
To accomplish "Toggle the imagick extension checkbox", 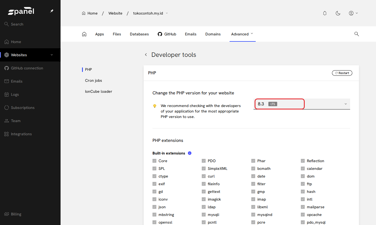I will pyautogui.click(x=204, y=199).
